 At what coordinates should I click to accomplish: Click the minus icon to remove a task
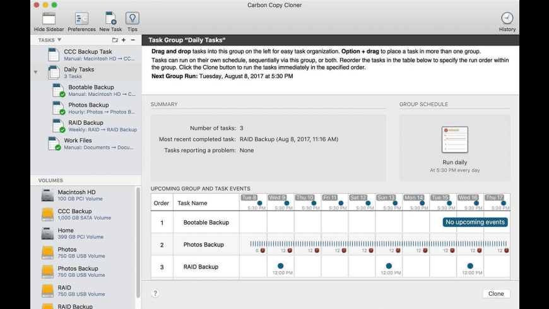click(x=133, y=40)
